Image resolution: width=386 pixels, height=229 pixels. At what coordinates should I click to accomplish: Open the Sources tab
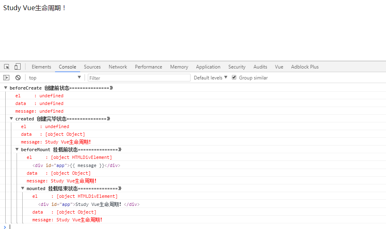92,67
